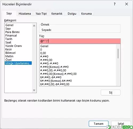Open the Hizalama tab
Screen dimensions: 133x129
point(25,14)
